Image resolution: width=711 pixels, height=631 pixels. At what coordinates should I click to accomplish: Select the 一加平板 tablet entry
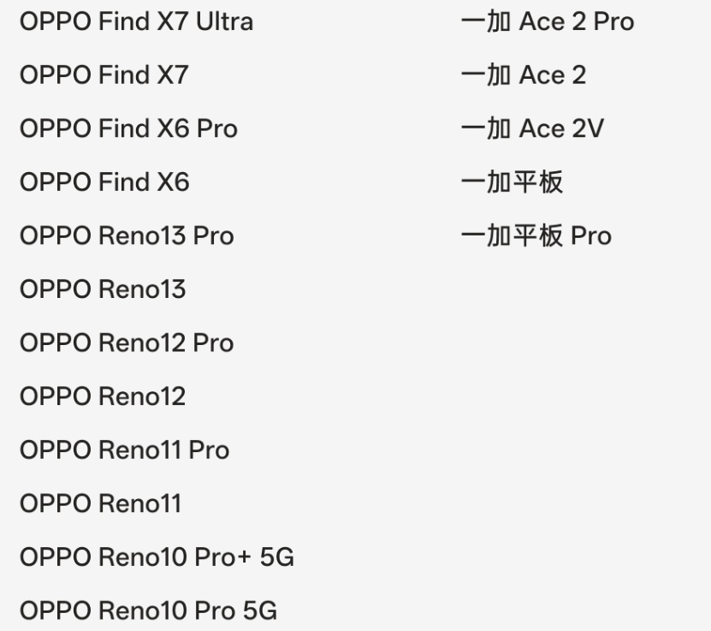(512, 182)
